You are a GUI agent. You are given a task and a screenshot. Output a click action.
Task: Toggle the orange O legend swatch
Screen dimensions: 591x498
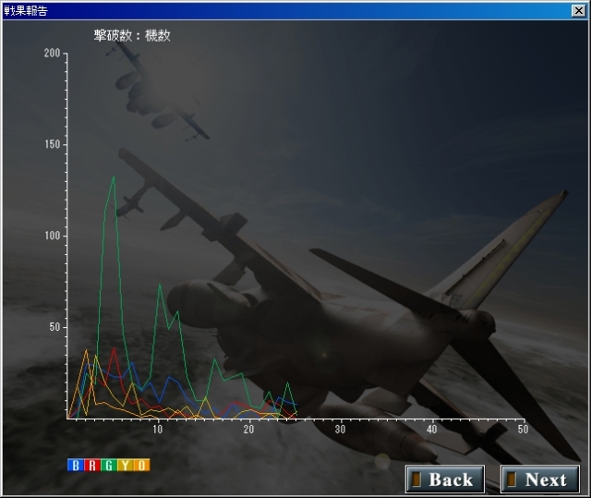click(141, 466)
